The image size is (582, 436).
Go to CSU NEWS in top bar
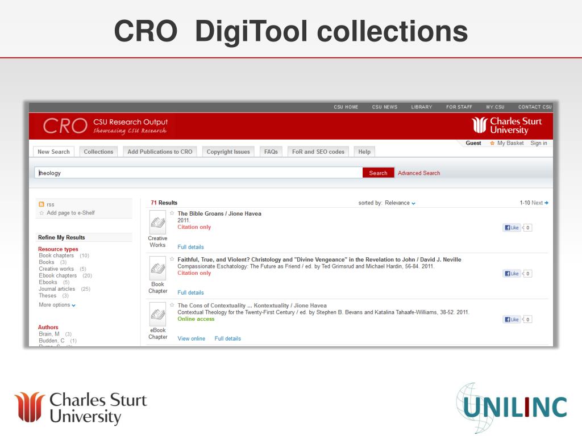pyautogui.click(x=385, y=107)
